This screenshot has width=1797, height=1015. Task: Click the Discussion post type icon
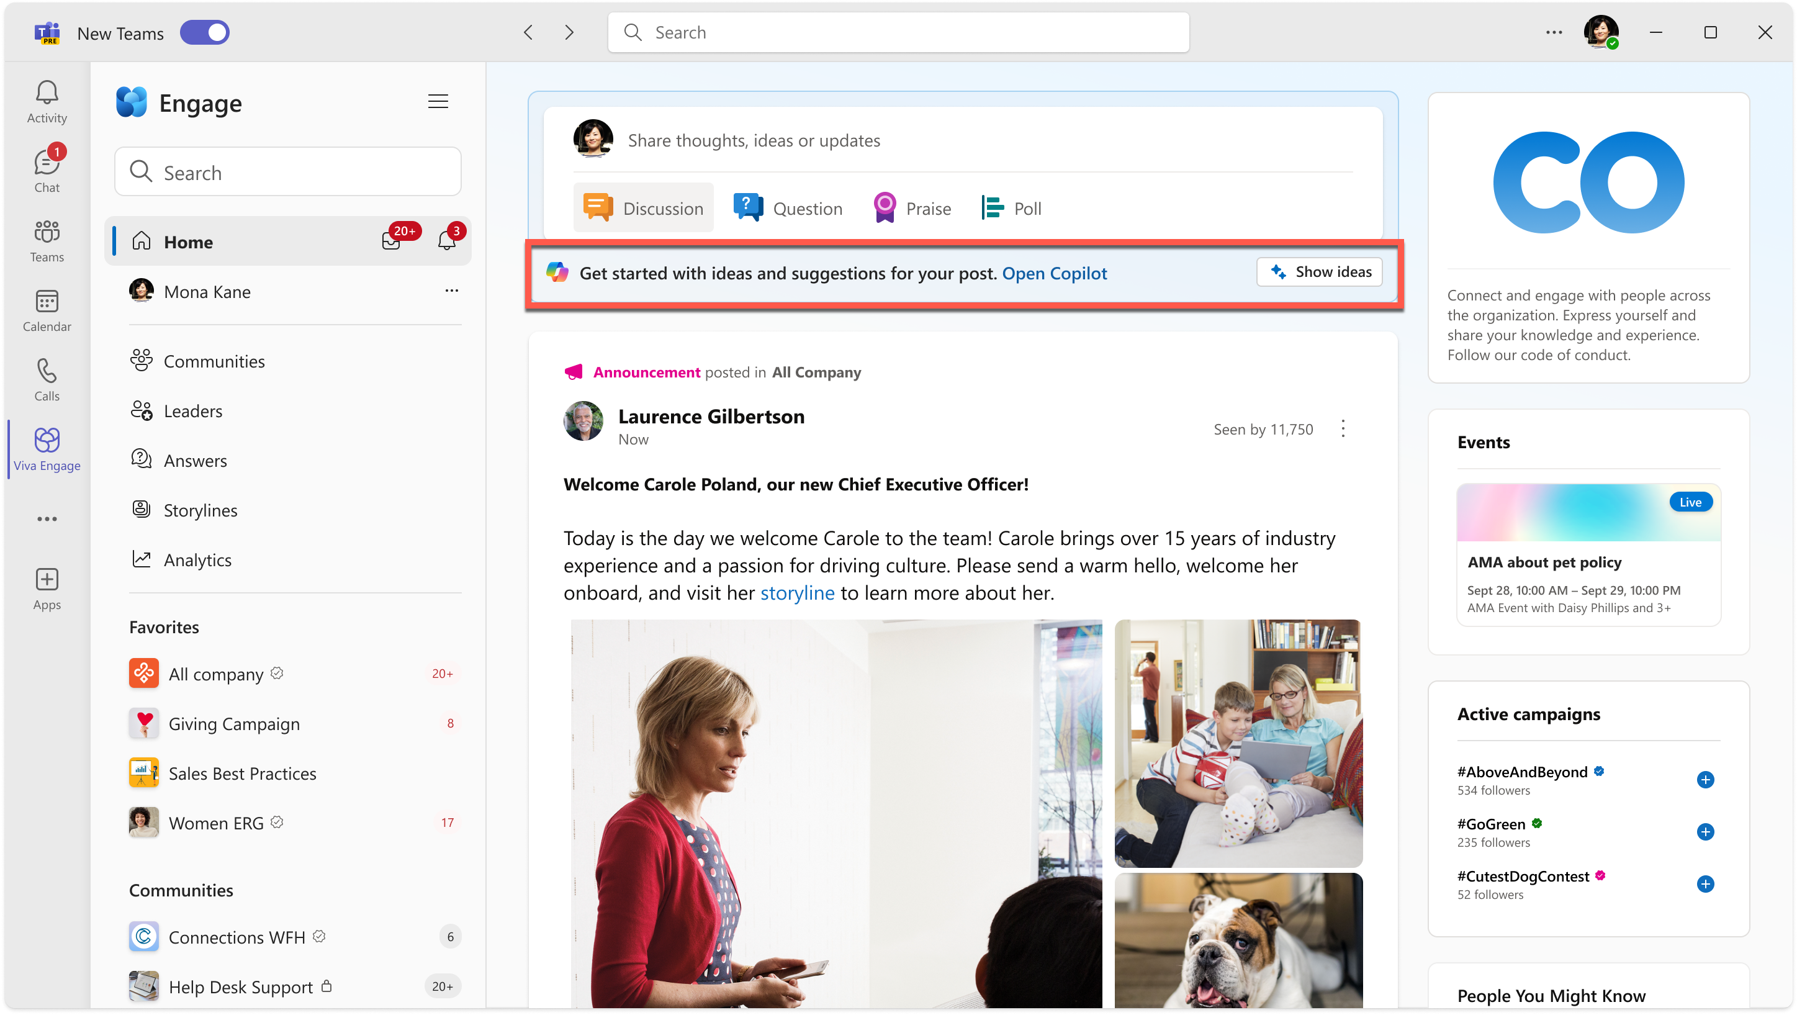click(x=598, y=207)
